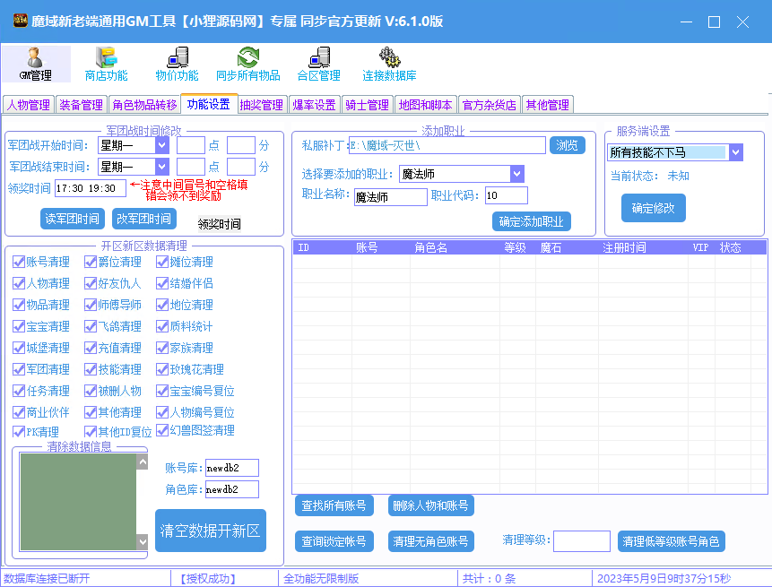Toggle the 玫瑰花清理 checkbox
This screenshot has height=587, width=772.
point(162,369)
